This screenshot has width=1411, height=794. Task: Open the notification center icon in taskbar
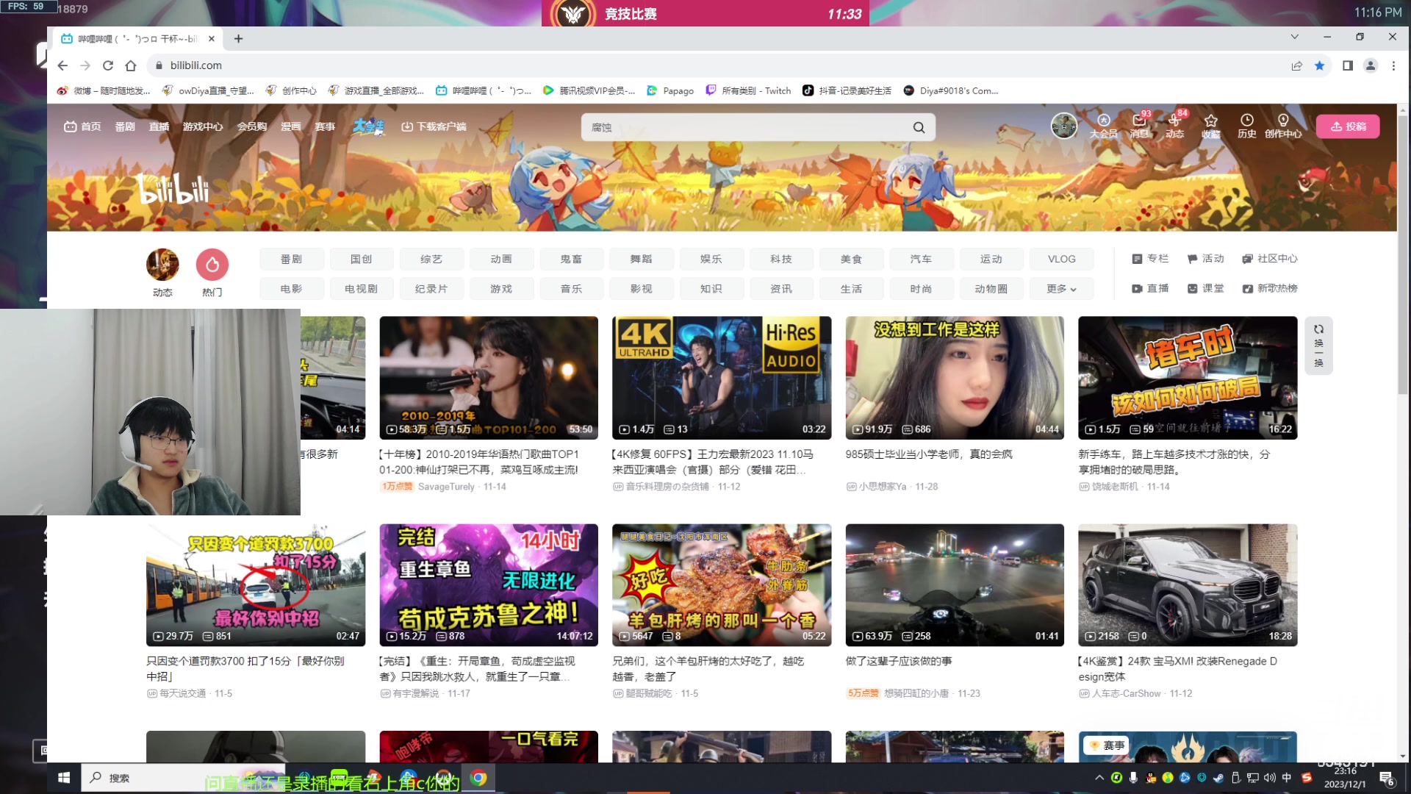[x=1387, y=778]
